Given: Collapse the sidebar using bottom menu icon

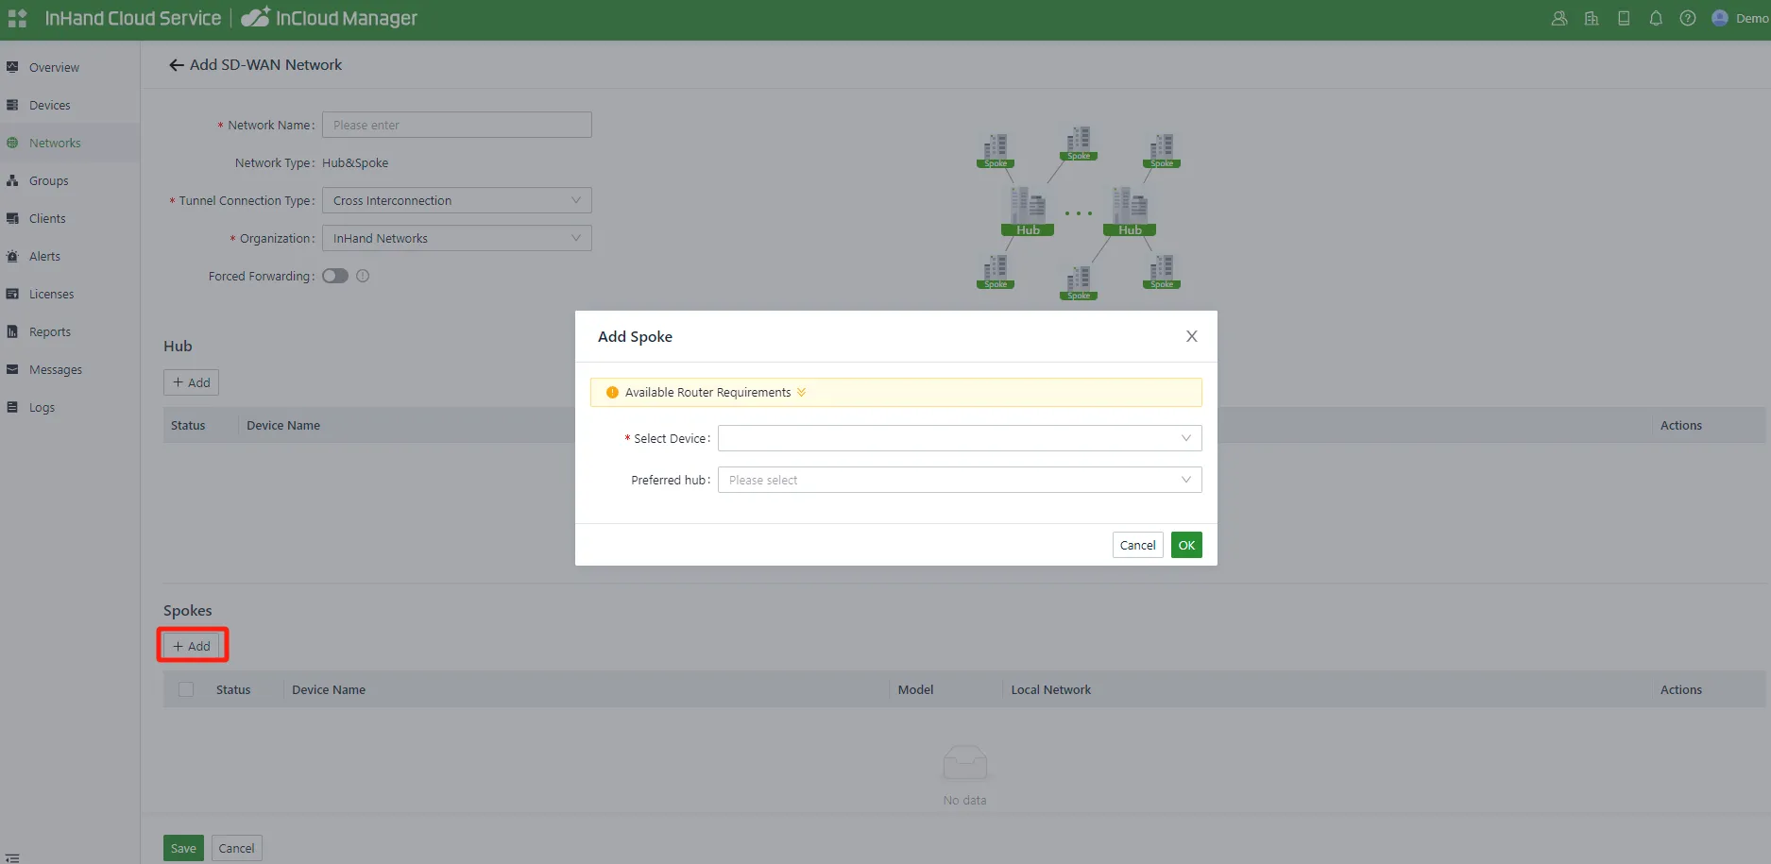Looking at the screenshot, I should (12, 857).
